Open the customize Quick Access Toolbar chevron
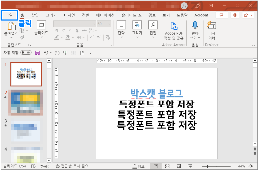Screen dimensions: 258x170 [x=90, y=52]
